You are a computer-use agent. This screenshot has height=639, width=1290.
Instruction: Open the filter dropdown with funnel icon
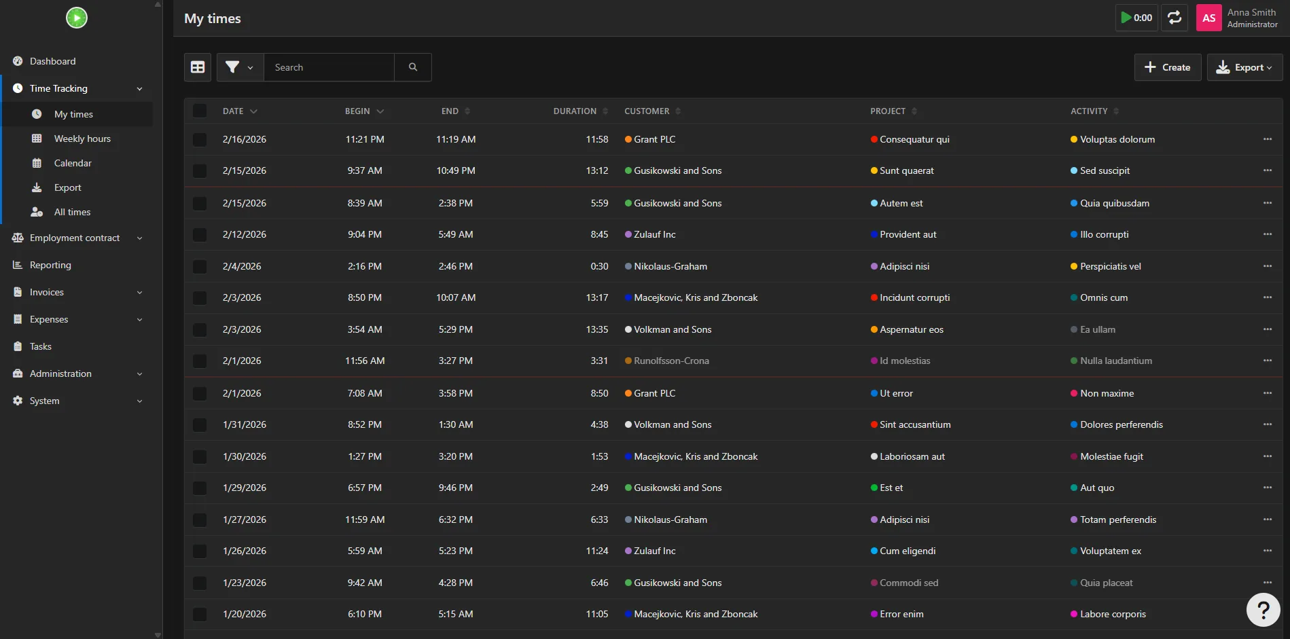(240, 67)
